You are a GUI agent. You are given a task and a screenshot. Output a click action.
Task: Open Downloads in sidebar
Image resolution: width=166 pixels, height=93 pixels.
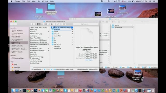click(18, 52)
